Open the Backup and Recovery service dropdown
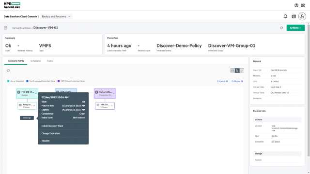310x174 pixels. click(56, 16)
